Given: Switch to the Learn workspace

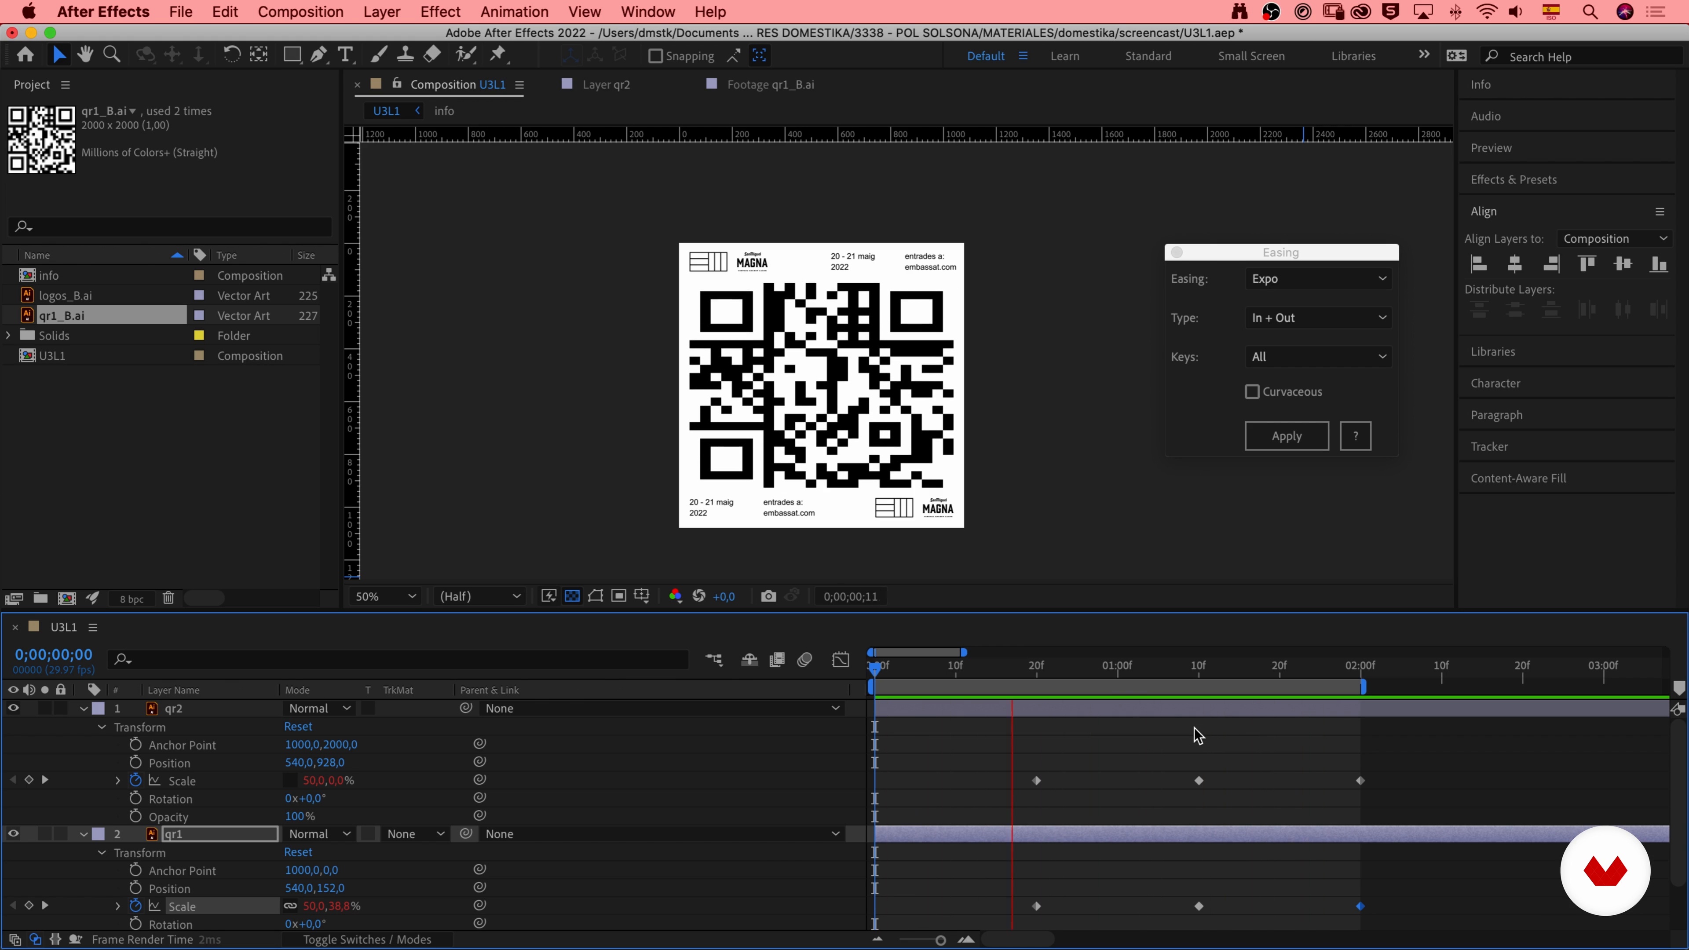Looking at the screenshot, I should coord(1065,56).
